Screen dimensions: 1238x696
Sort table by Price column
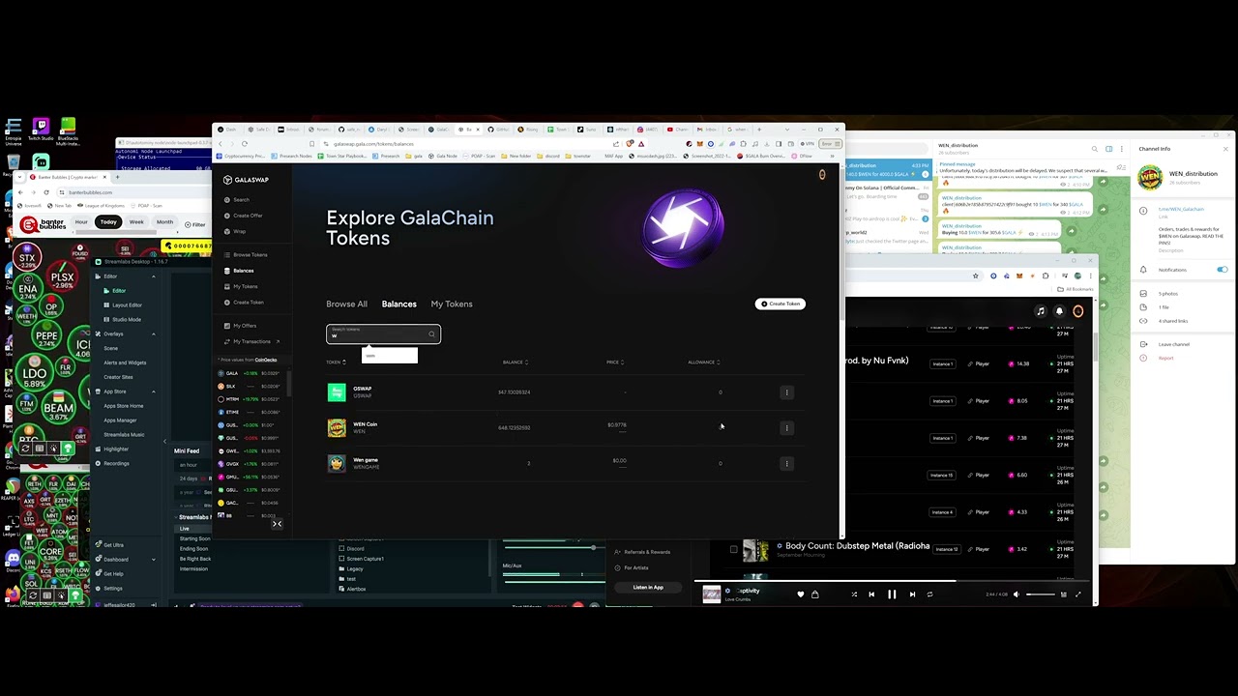[614, 362]
